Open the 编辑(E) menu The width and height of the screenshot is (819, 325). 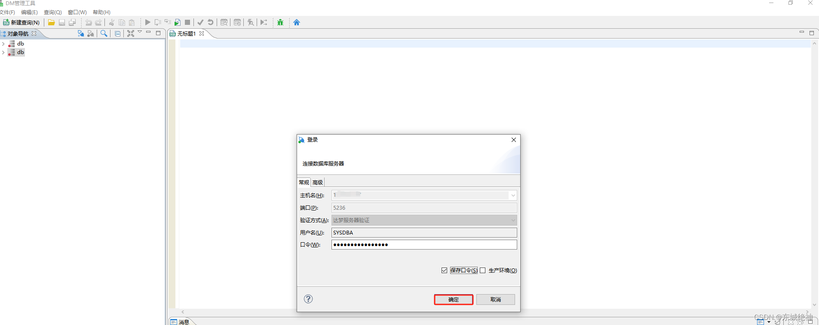coord(29,12)
